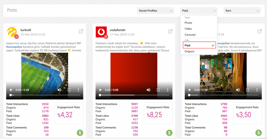Deselect the checked Paid option
Image resolution: width=267 pixels, height=139 pixels.
click(x=199, y=45)
